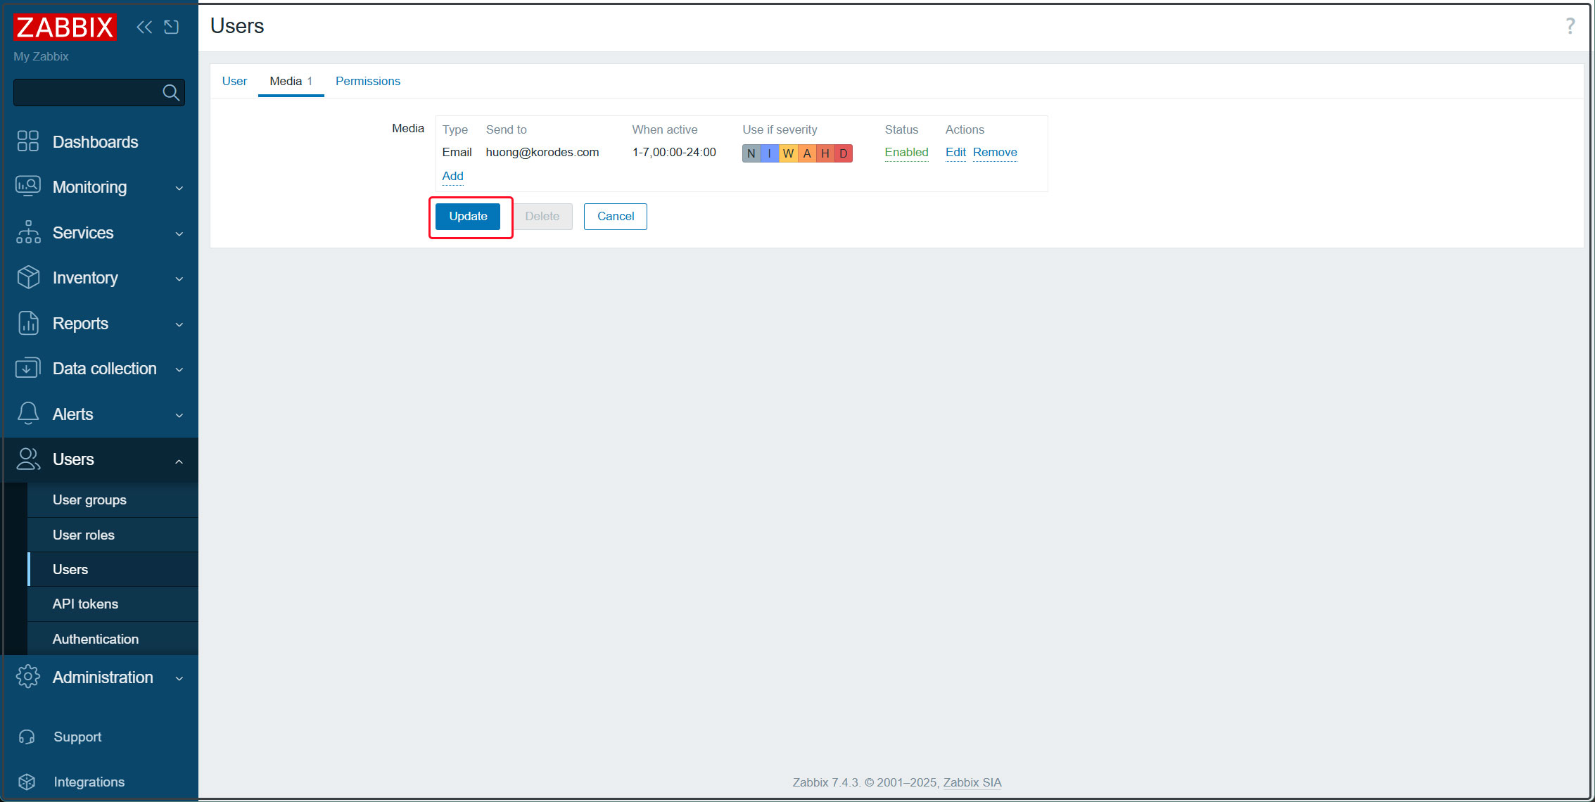Screen dimensions: 1595x802
Task: Open the API tokens submenu item
Action: click(x=85, y=604)
